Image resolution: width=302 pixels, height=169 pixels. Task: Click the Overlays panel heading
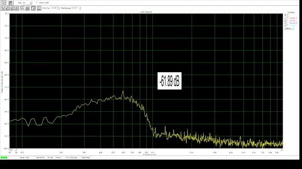click(291, 13)
